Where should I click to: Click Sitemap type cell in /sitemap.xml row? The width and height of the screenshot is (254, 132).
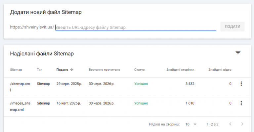click(x=43, y=84)
